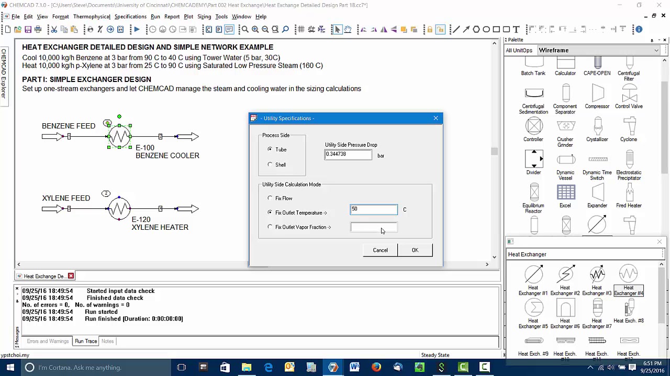
Task: Click Utility Side Pressure Drop field
Action: click(x=348, y=155)
